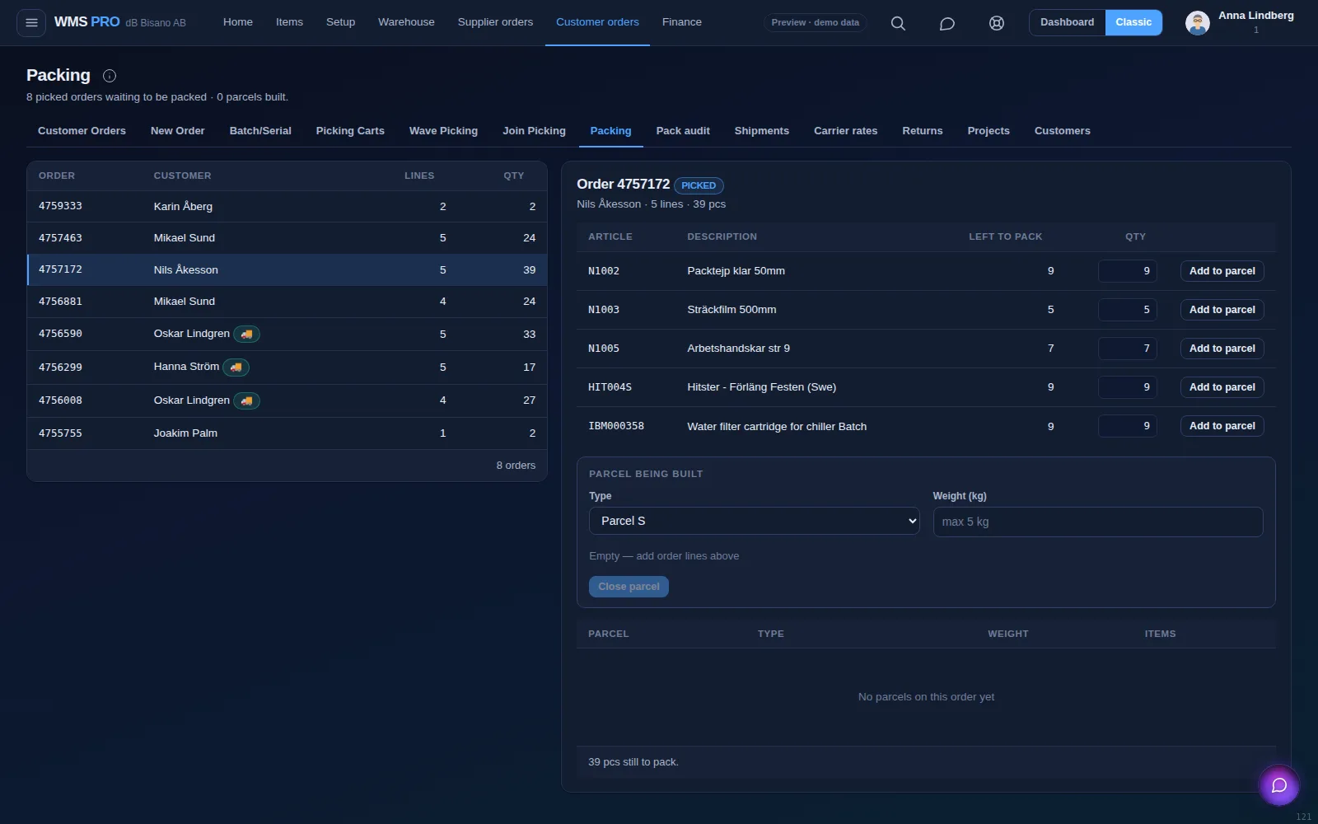Screen dimensions: 1318x824
Task: Click Anna Lindberg's avatar
Action: [1197, 23]
